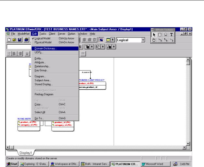Click the Open folder toolbar icon
The height and width of the screenshot is (167, 204).
14,40
